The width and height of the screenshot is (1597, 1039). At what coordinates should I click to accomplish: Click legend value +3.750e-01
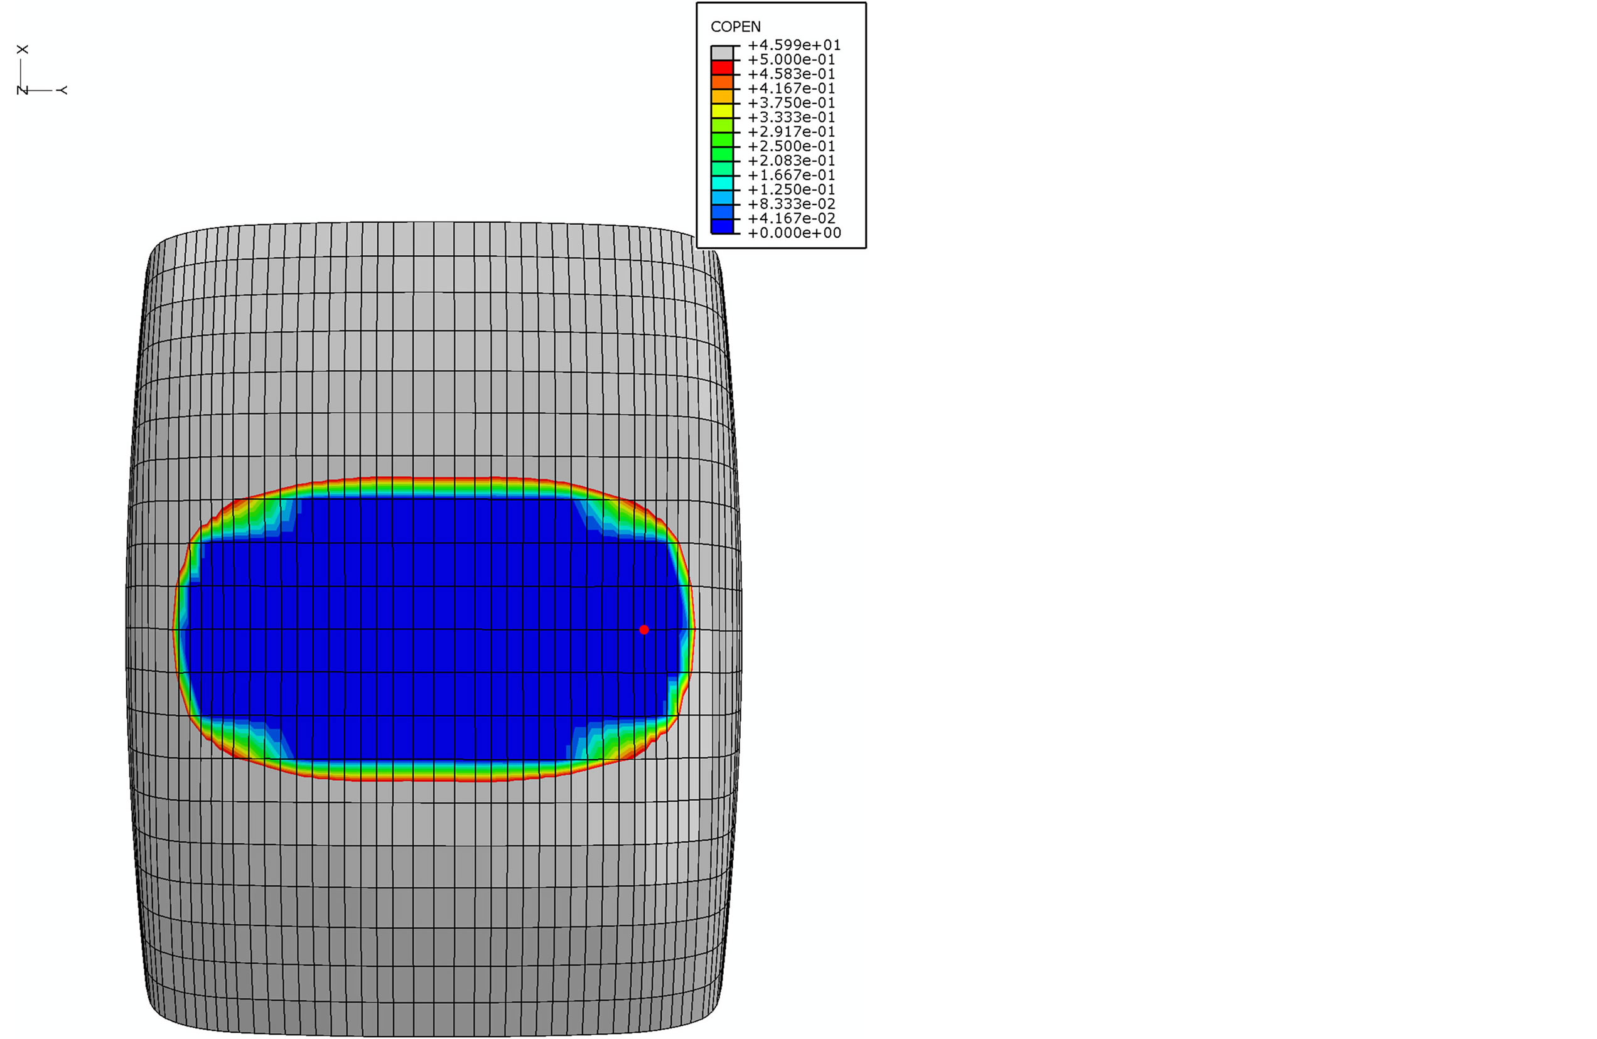click(x=791, y=103)
